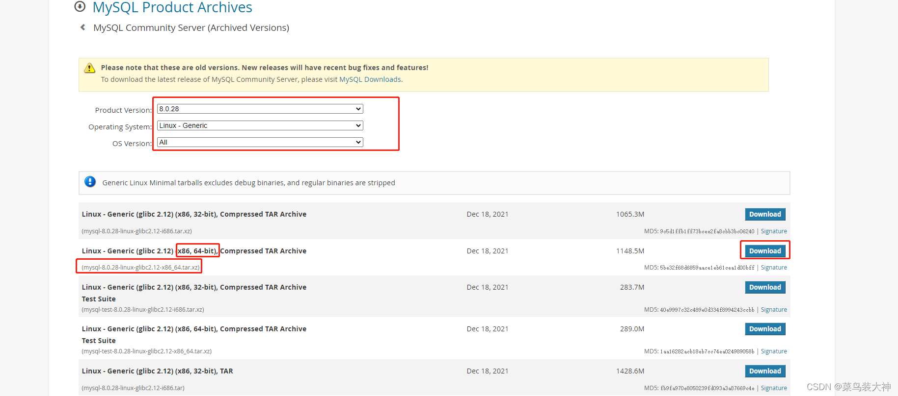The width and height of the screenshot is (898, 396).
Task: Click file name mysql-test-8.0.28-linux-glibc2.12-x86_64.tar.xz
Action: pos(147,351)
